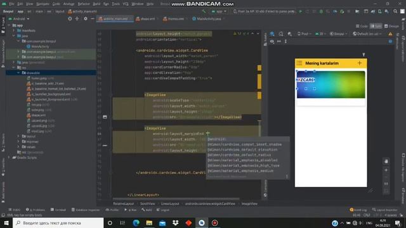Click the UZCARD gradient card image in the preview
This screenshot has width=406, height=228.
coord(331,84)
